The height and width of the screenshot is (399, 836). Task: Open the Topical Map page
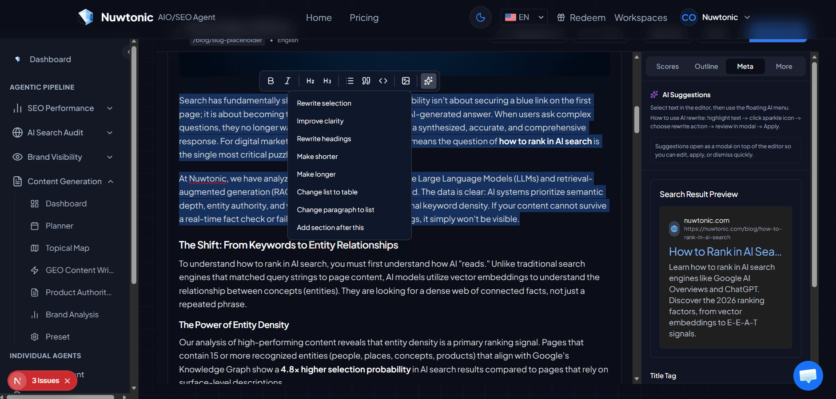(68, 248)
